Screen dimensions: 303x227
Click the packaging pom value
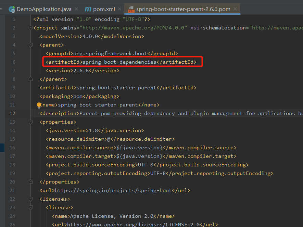coord(78,96)
